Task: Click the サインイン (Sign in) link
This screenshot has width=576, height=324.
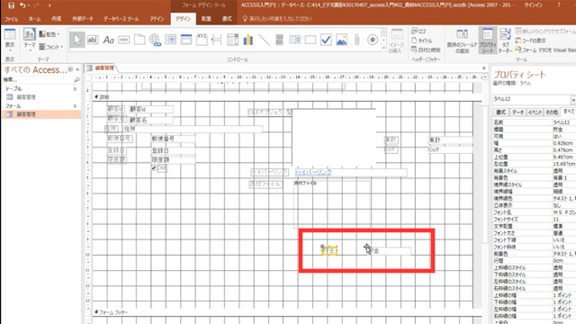Action: [x=533, y=5]
